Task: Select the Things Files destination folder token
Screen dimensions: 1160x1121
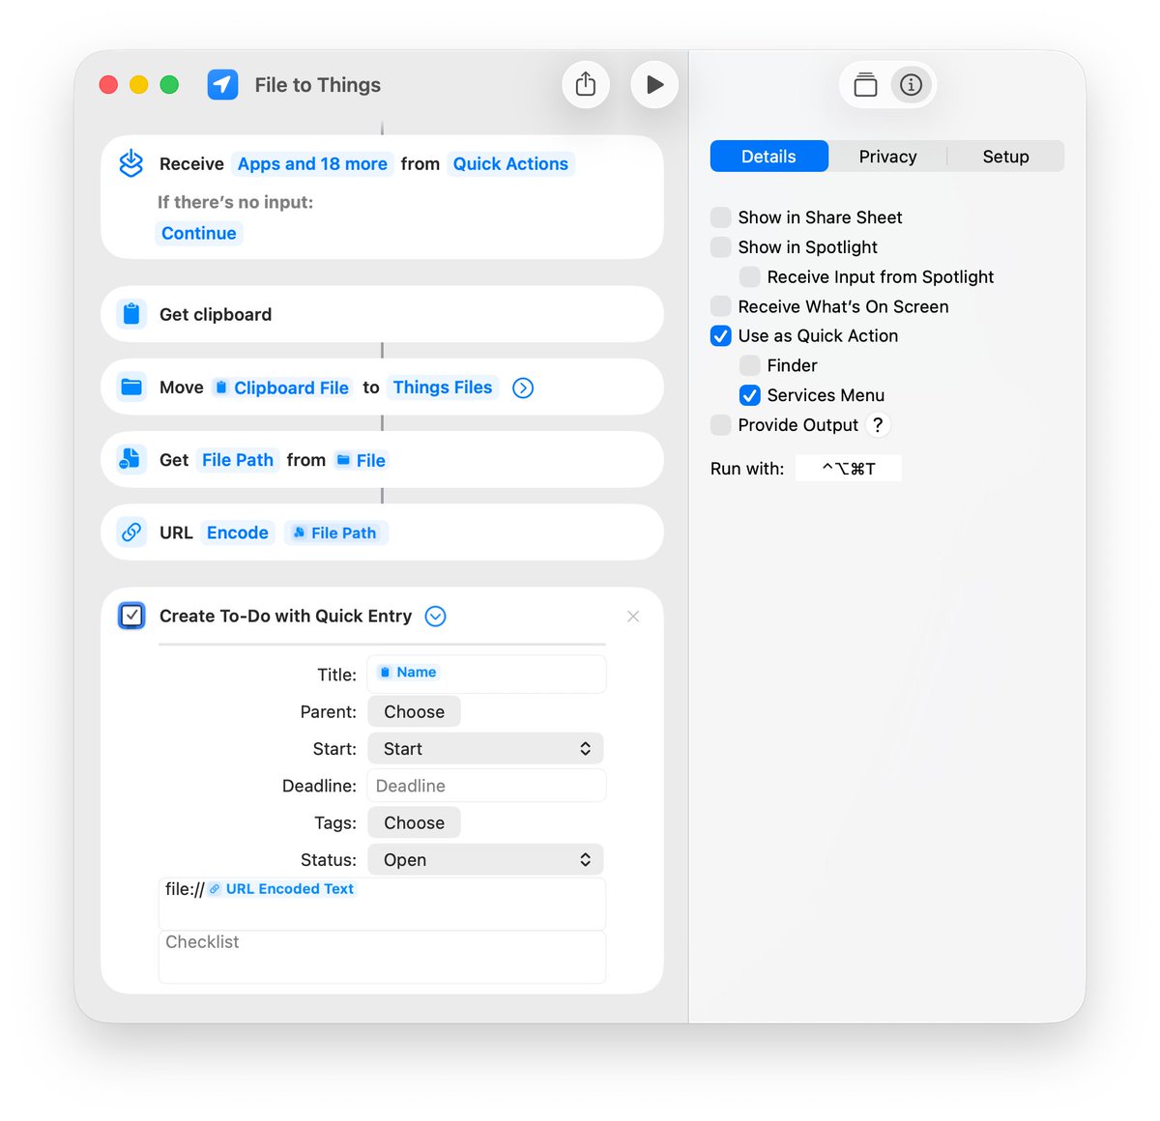Action: pos(443,388)
